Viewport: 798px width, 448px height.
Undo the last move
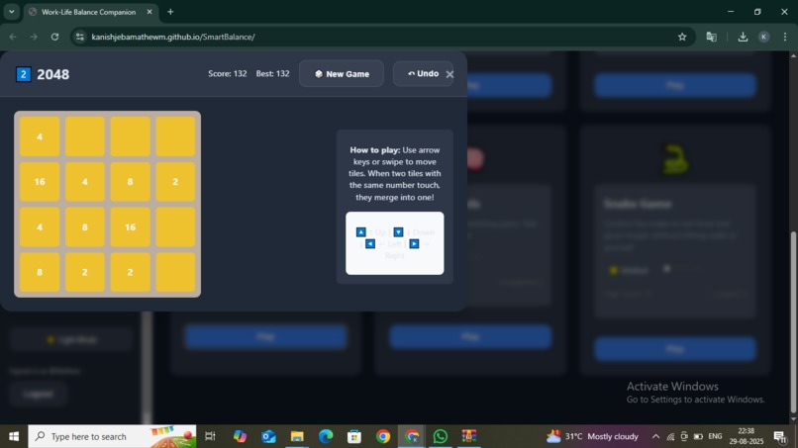pos(423,74)
